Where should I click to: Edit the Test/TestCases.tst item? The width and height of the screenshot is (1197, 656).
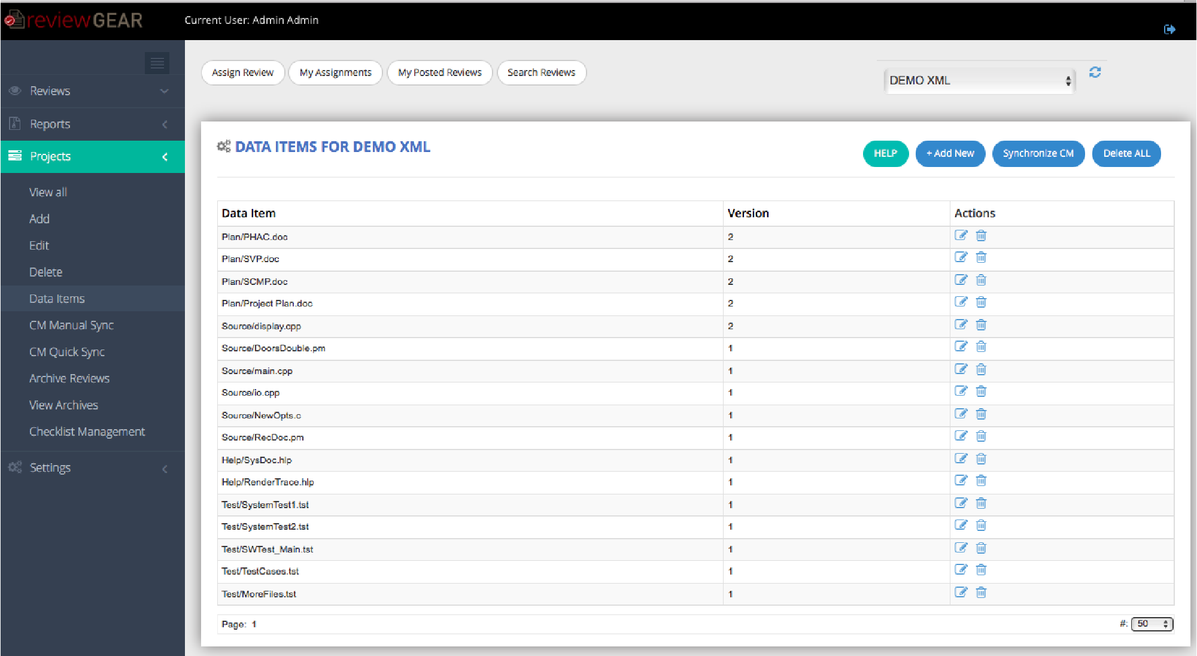pos(961,569)
